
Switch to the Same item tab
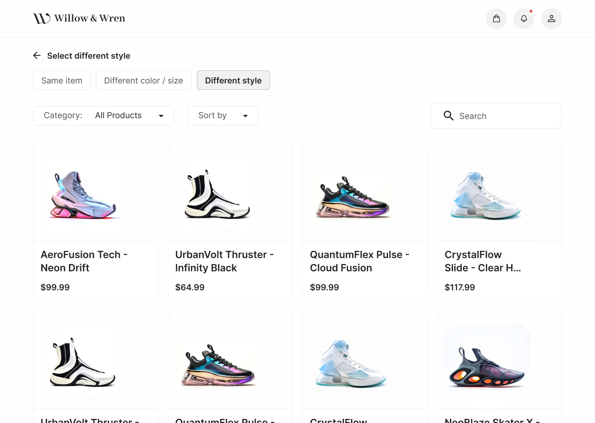[x=62, y=80]
